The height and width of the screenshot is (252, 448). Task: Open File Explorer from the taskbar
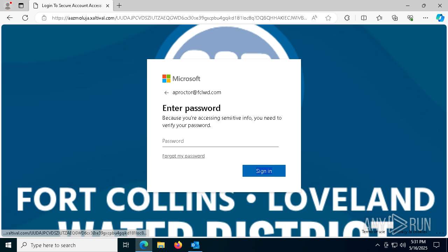pyautogui.click(x=161, y=245)
